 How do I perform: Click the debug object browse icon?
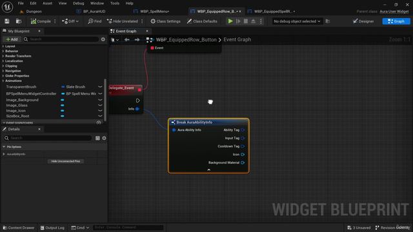pyautogui.click(x=328, y=21)
